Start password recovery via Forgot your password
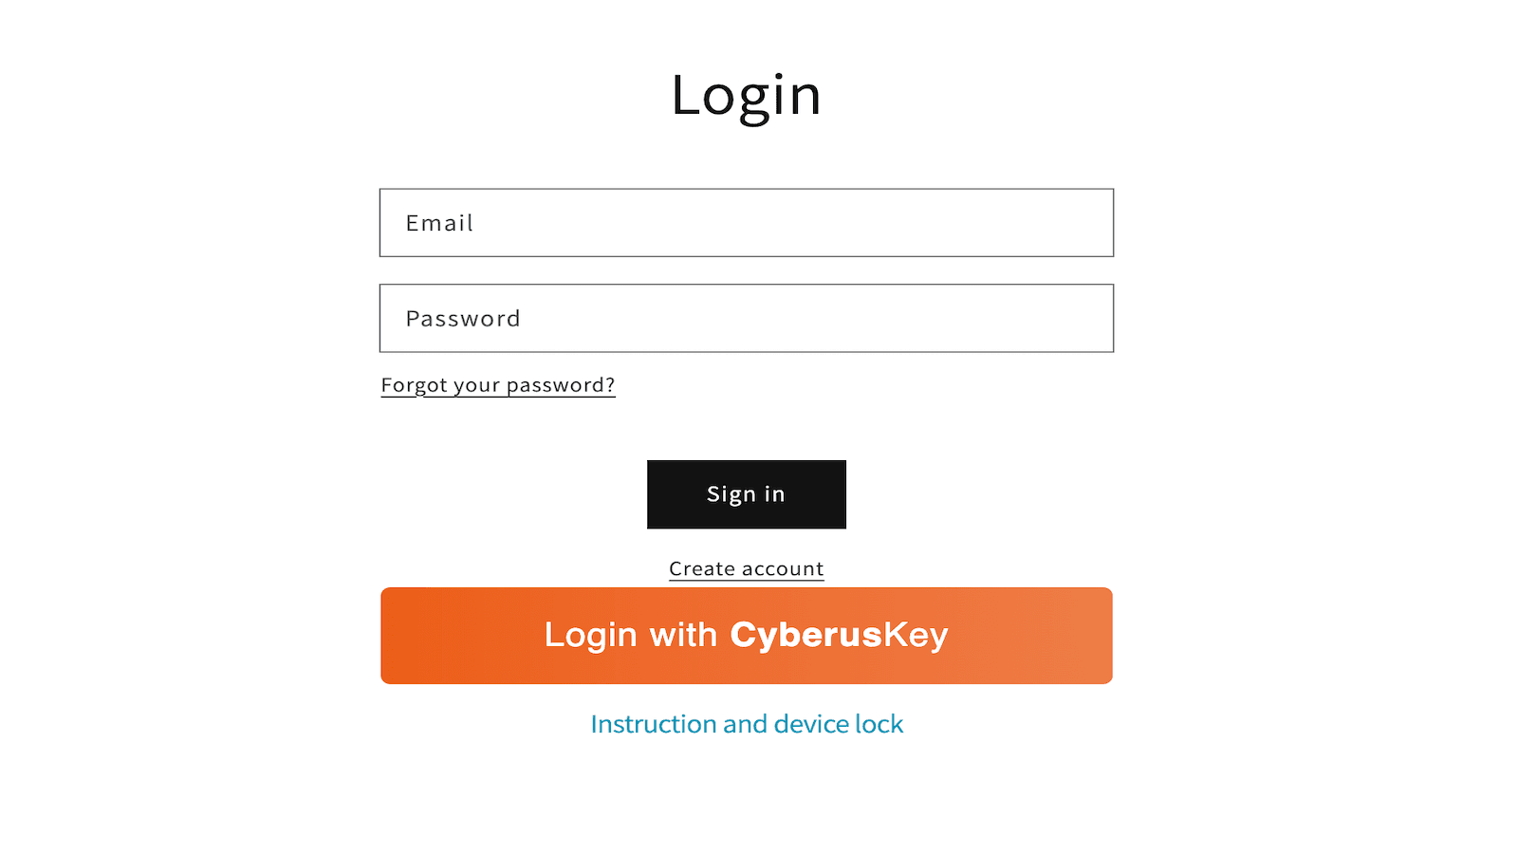Viewport: 1518px width, 854px height. pos(497,384)
